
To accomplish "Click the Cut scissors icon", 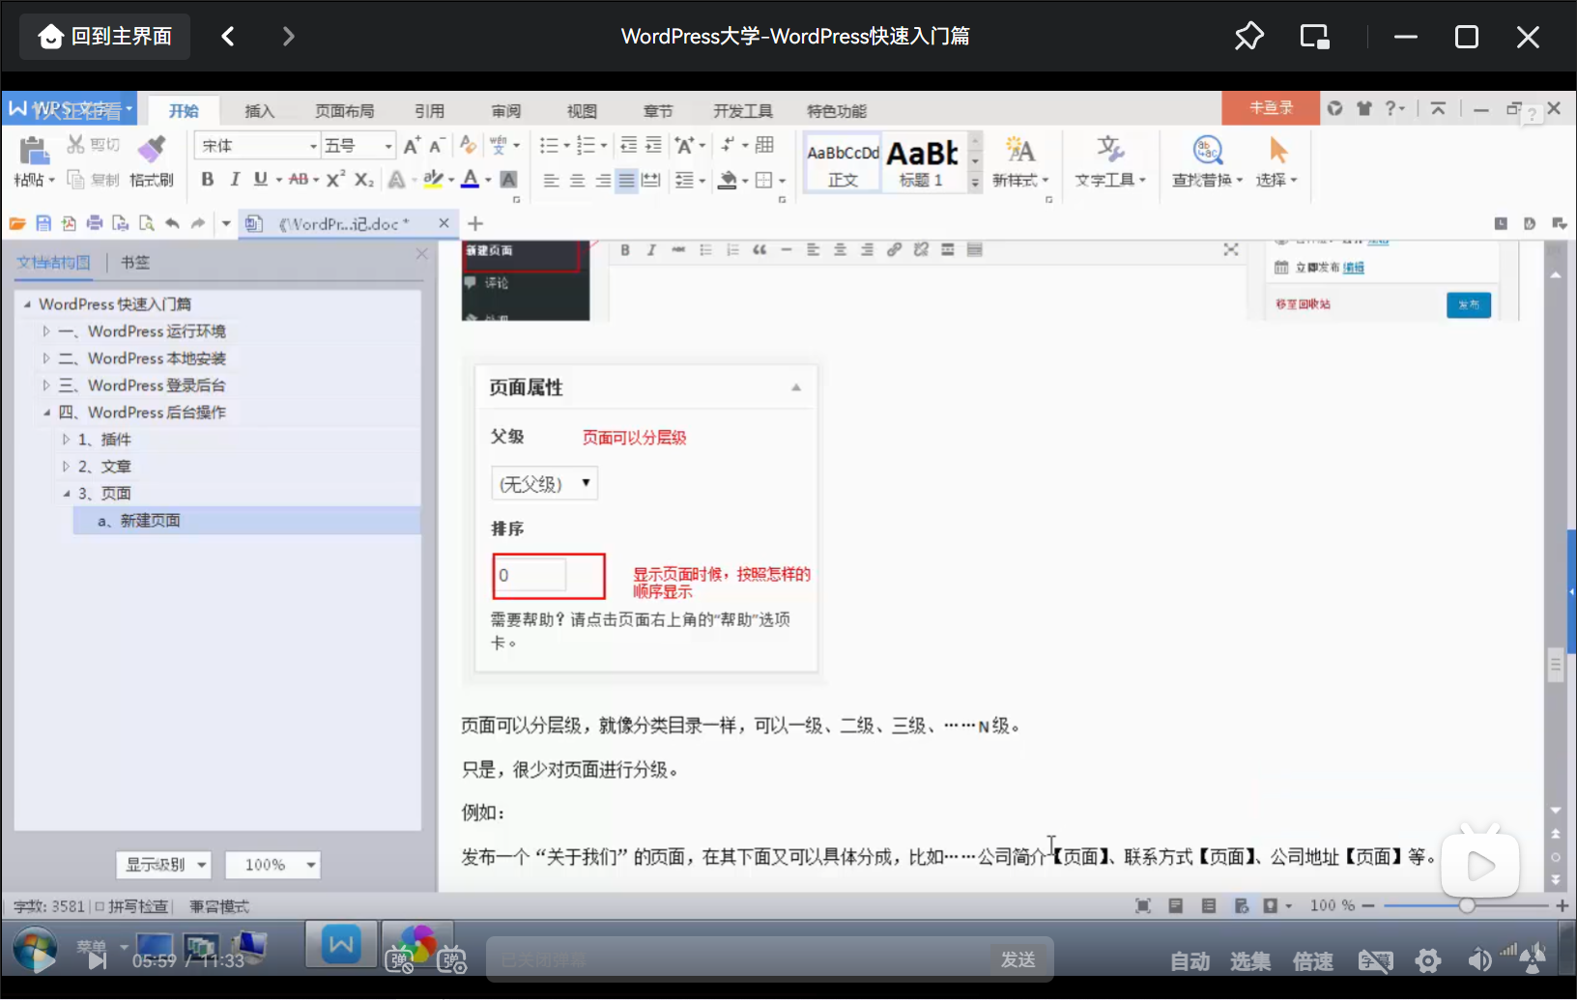I will [x=75, y=145].
